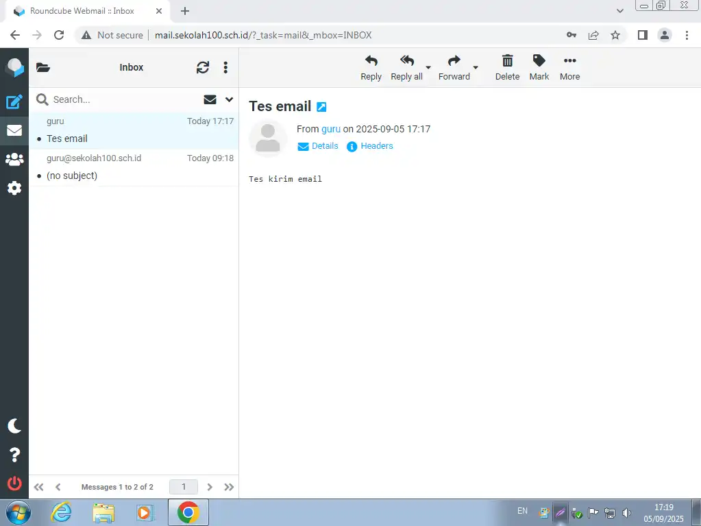This screenshot has height=526, width=701.
Task: Reload the page in Chrome
Action: pos(59,35)
